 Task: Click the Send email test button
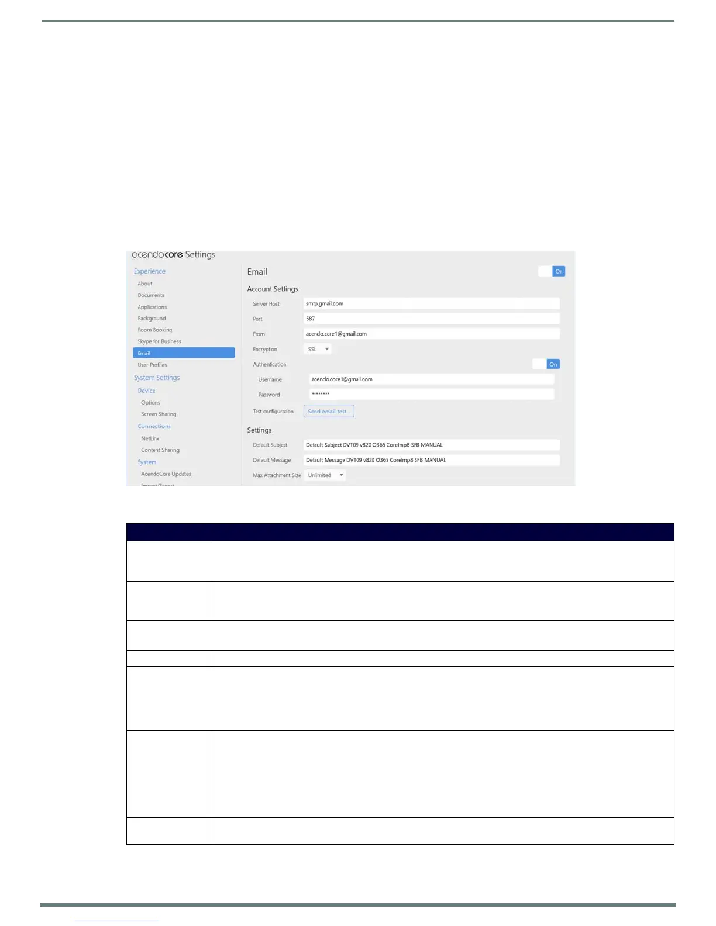tap(329, 411)
